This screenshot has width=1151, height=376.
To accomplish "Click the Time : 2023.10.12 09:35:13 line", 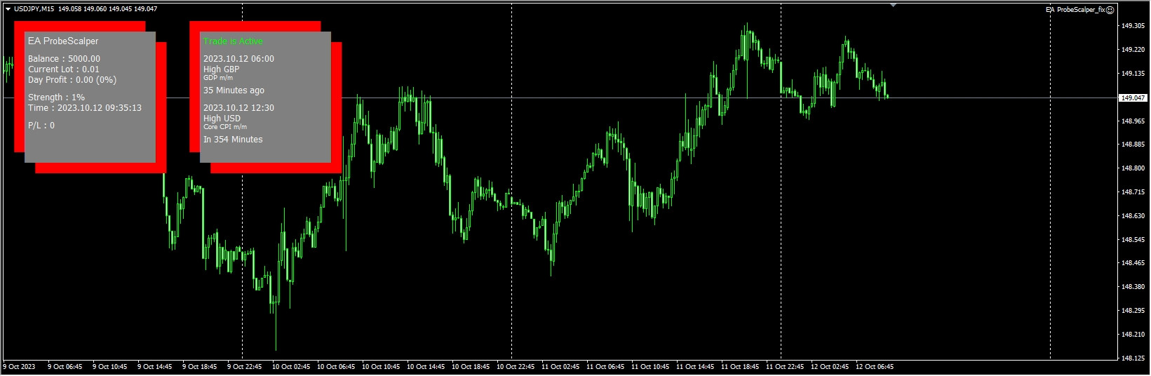I will tap(85, 108).
